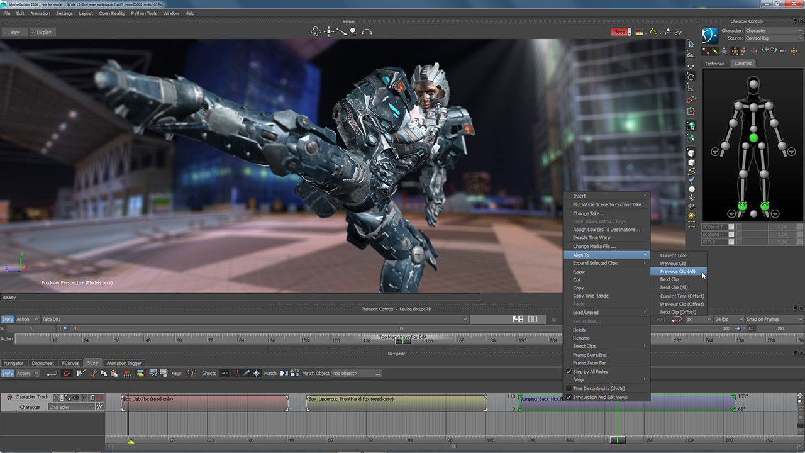Screen dimensions: 805x453
Task: Click the Keys label button
Action: click(x=176, y=373)
